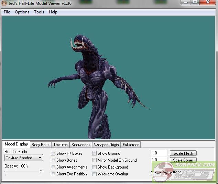The image size is (218, 184).
Task: Open the Options menu
Action: click(x=22, y=12)
